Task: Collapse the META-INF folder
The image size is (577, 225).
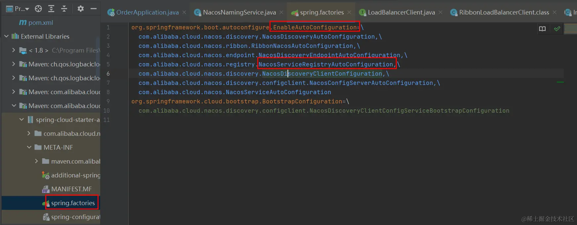Action: click(x=29, y=147)
